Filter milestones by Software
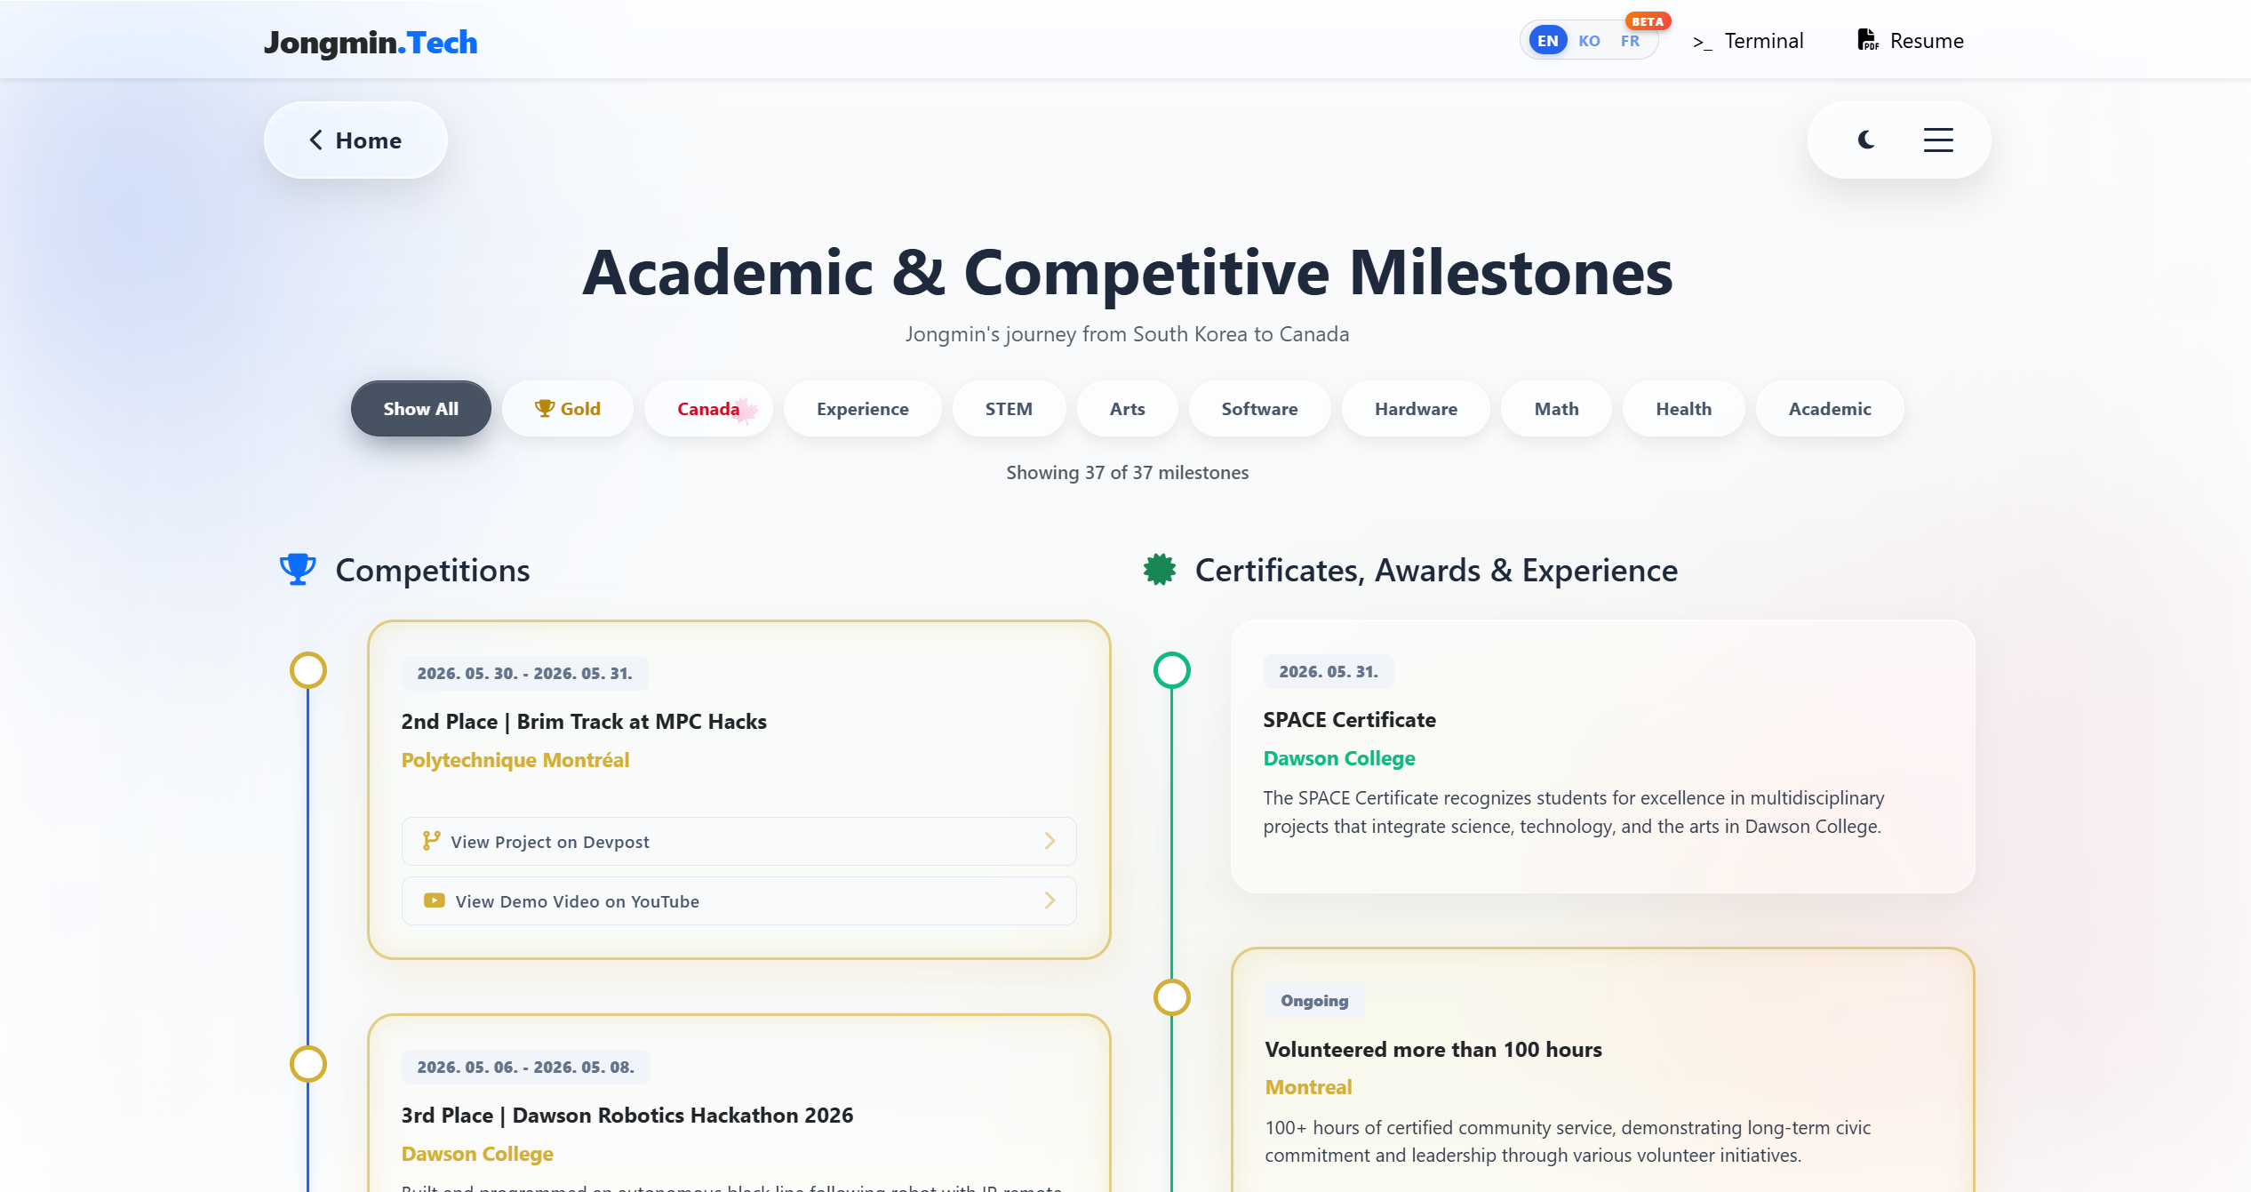The image size is (2251, 1192). [1259, 409]
